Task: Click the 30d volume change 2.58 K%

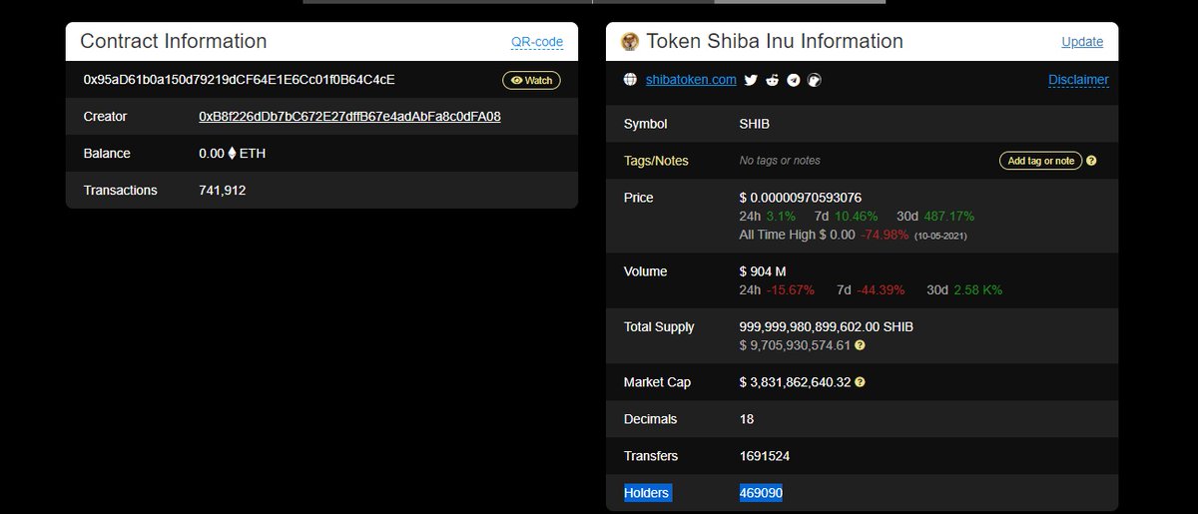Action: click(978, 290)
